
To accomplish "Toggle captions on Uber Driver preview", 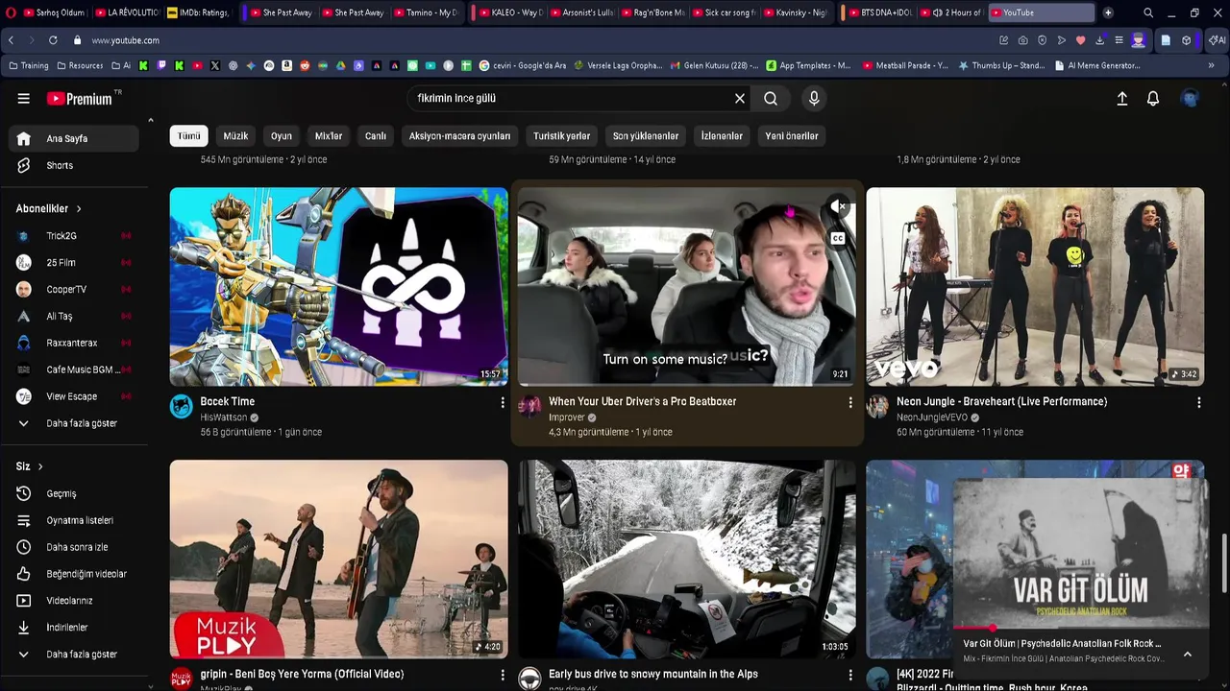I will point(839,238).
